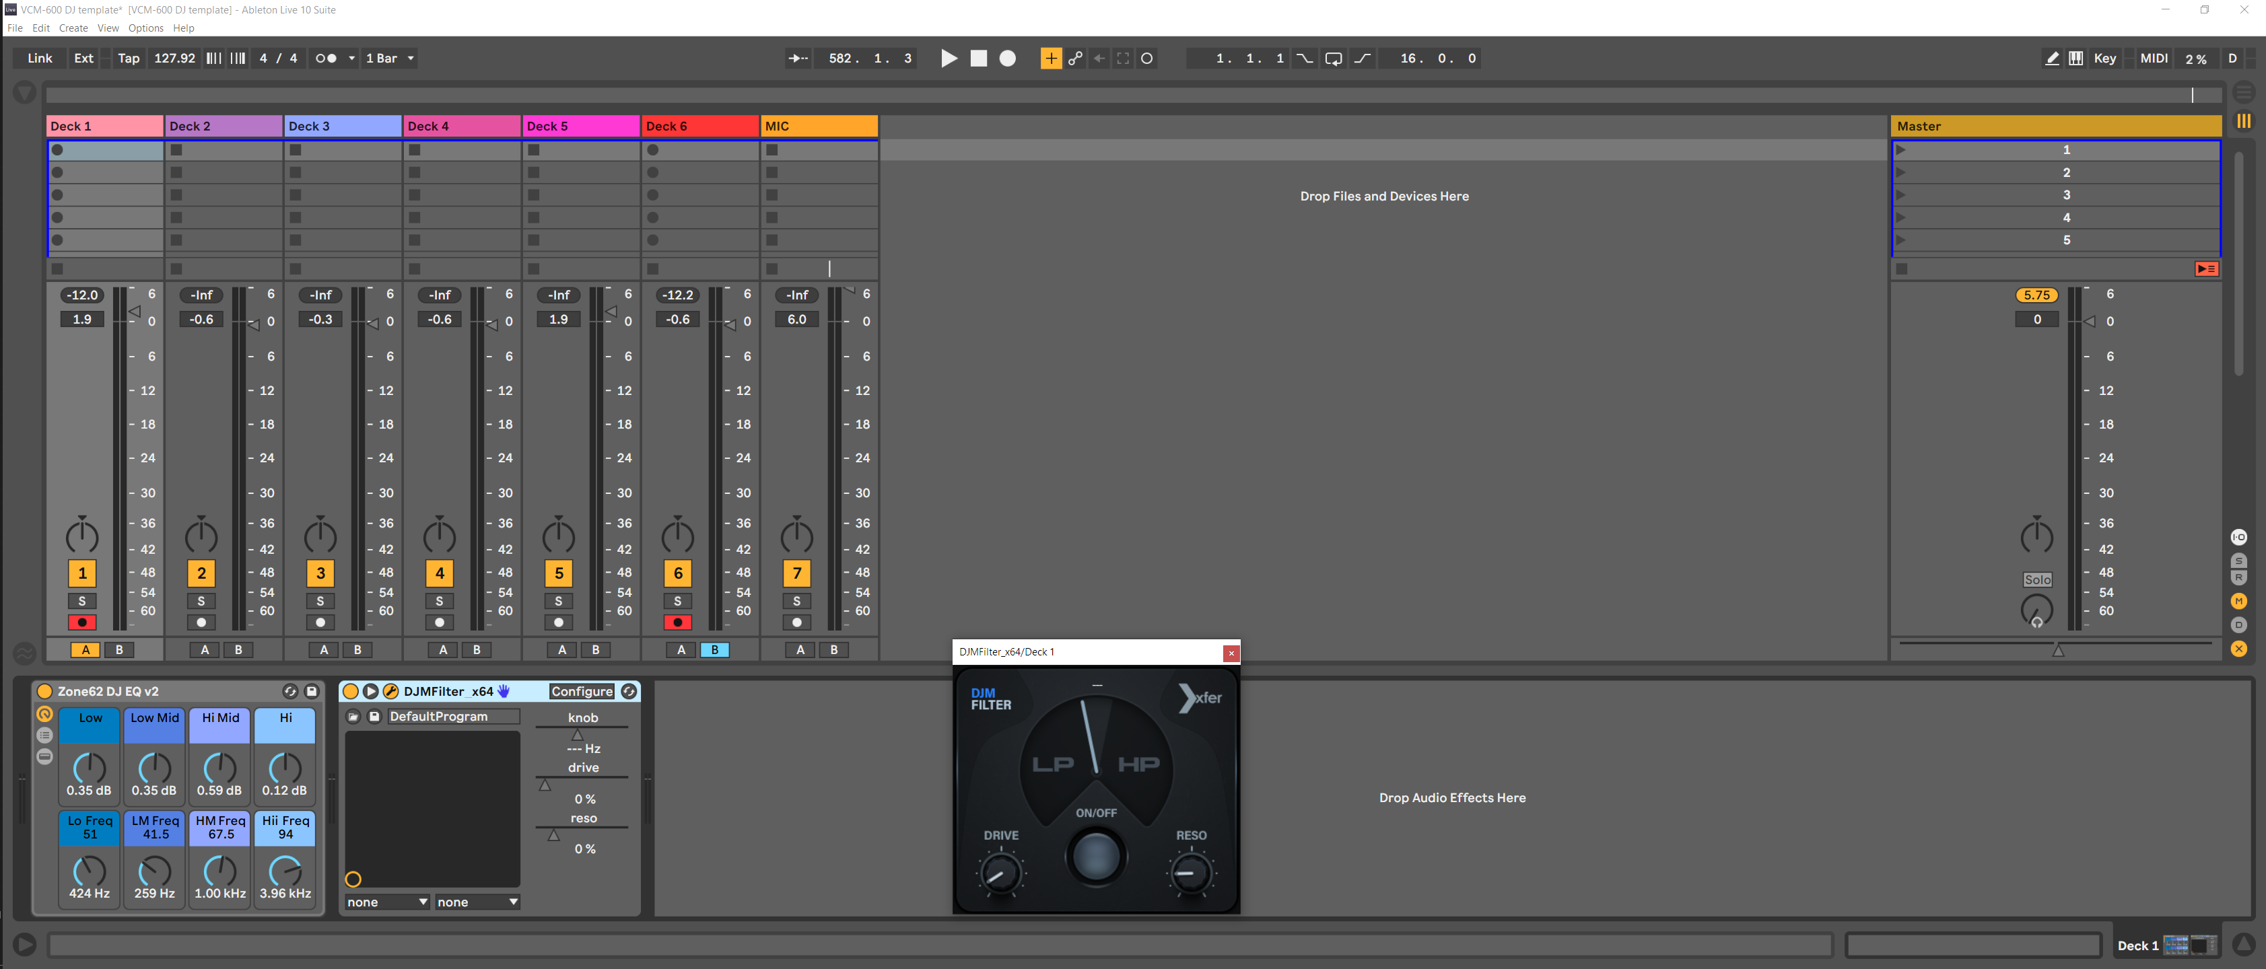Open metronome settings dropdown arrow
Viewport: 2266px width, 969px height.
(x=352, y=58)
